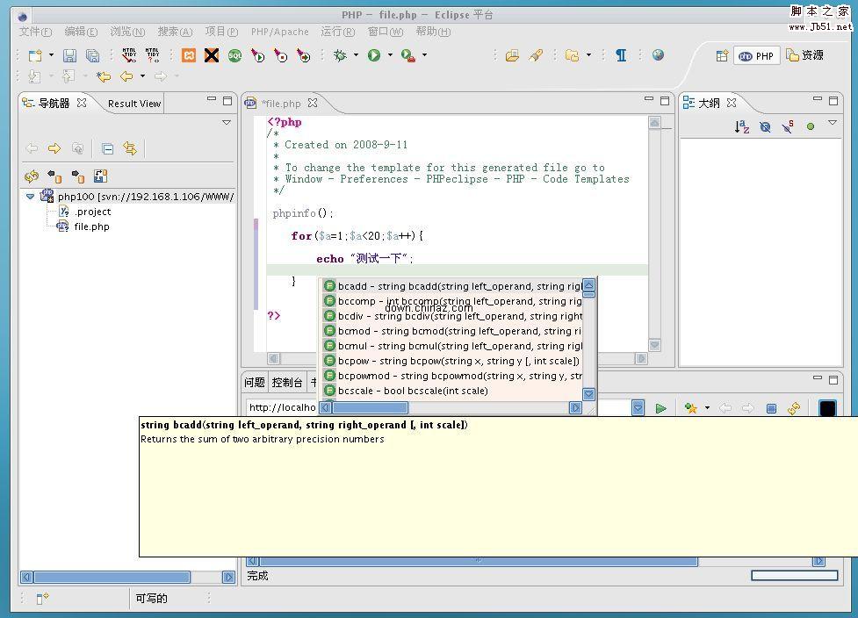The height and width of the screenshot is (618, 858).
Task: Open the New file dropdown arrow
Action: pos(52,55)
